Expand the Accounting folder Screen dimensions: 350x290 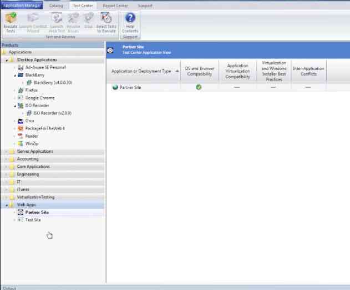[7, 159]
